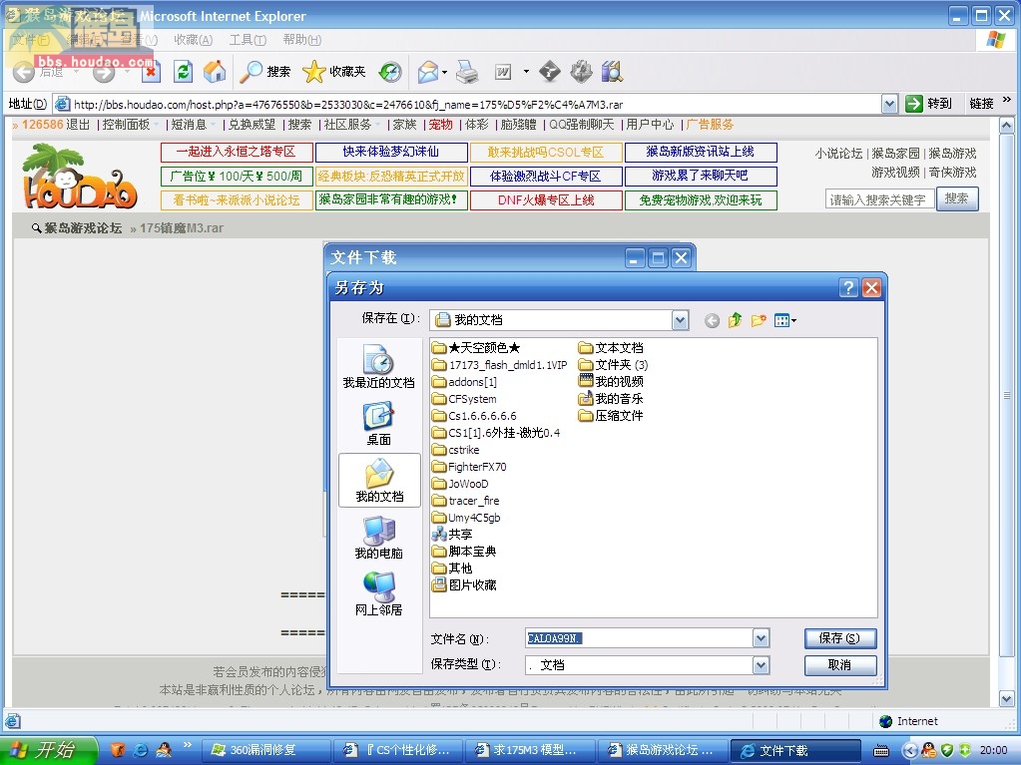The width and height of the screenshot is (1021, 765).
Task: Open the 我的音乐 folder
Action: click(611, 398)
